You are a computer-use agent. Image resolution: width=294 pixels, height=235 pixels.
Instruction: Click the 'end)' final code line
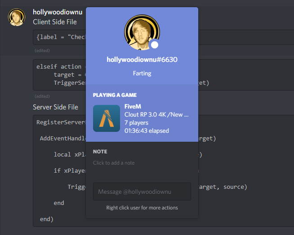click(x=47, y=219)
